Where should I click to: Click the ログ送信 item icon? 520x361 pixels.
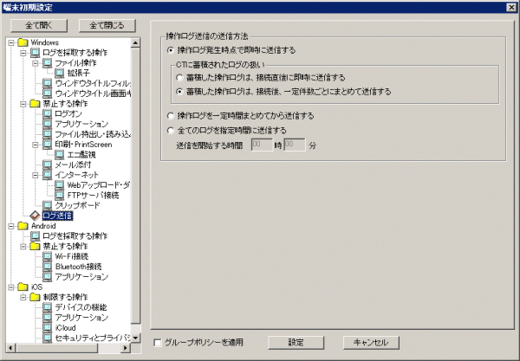tap(35, 216)
